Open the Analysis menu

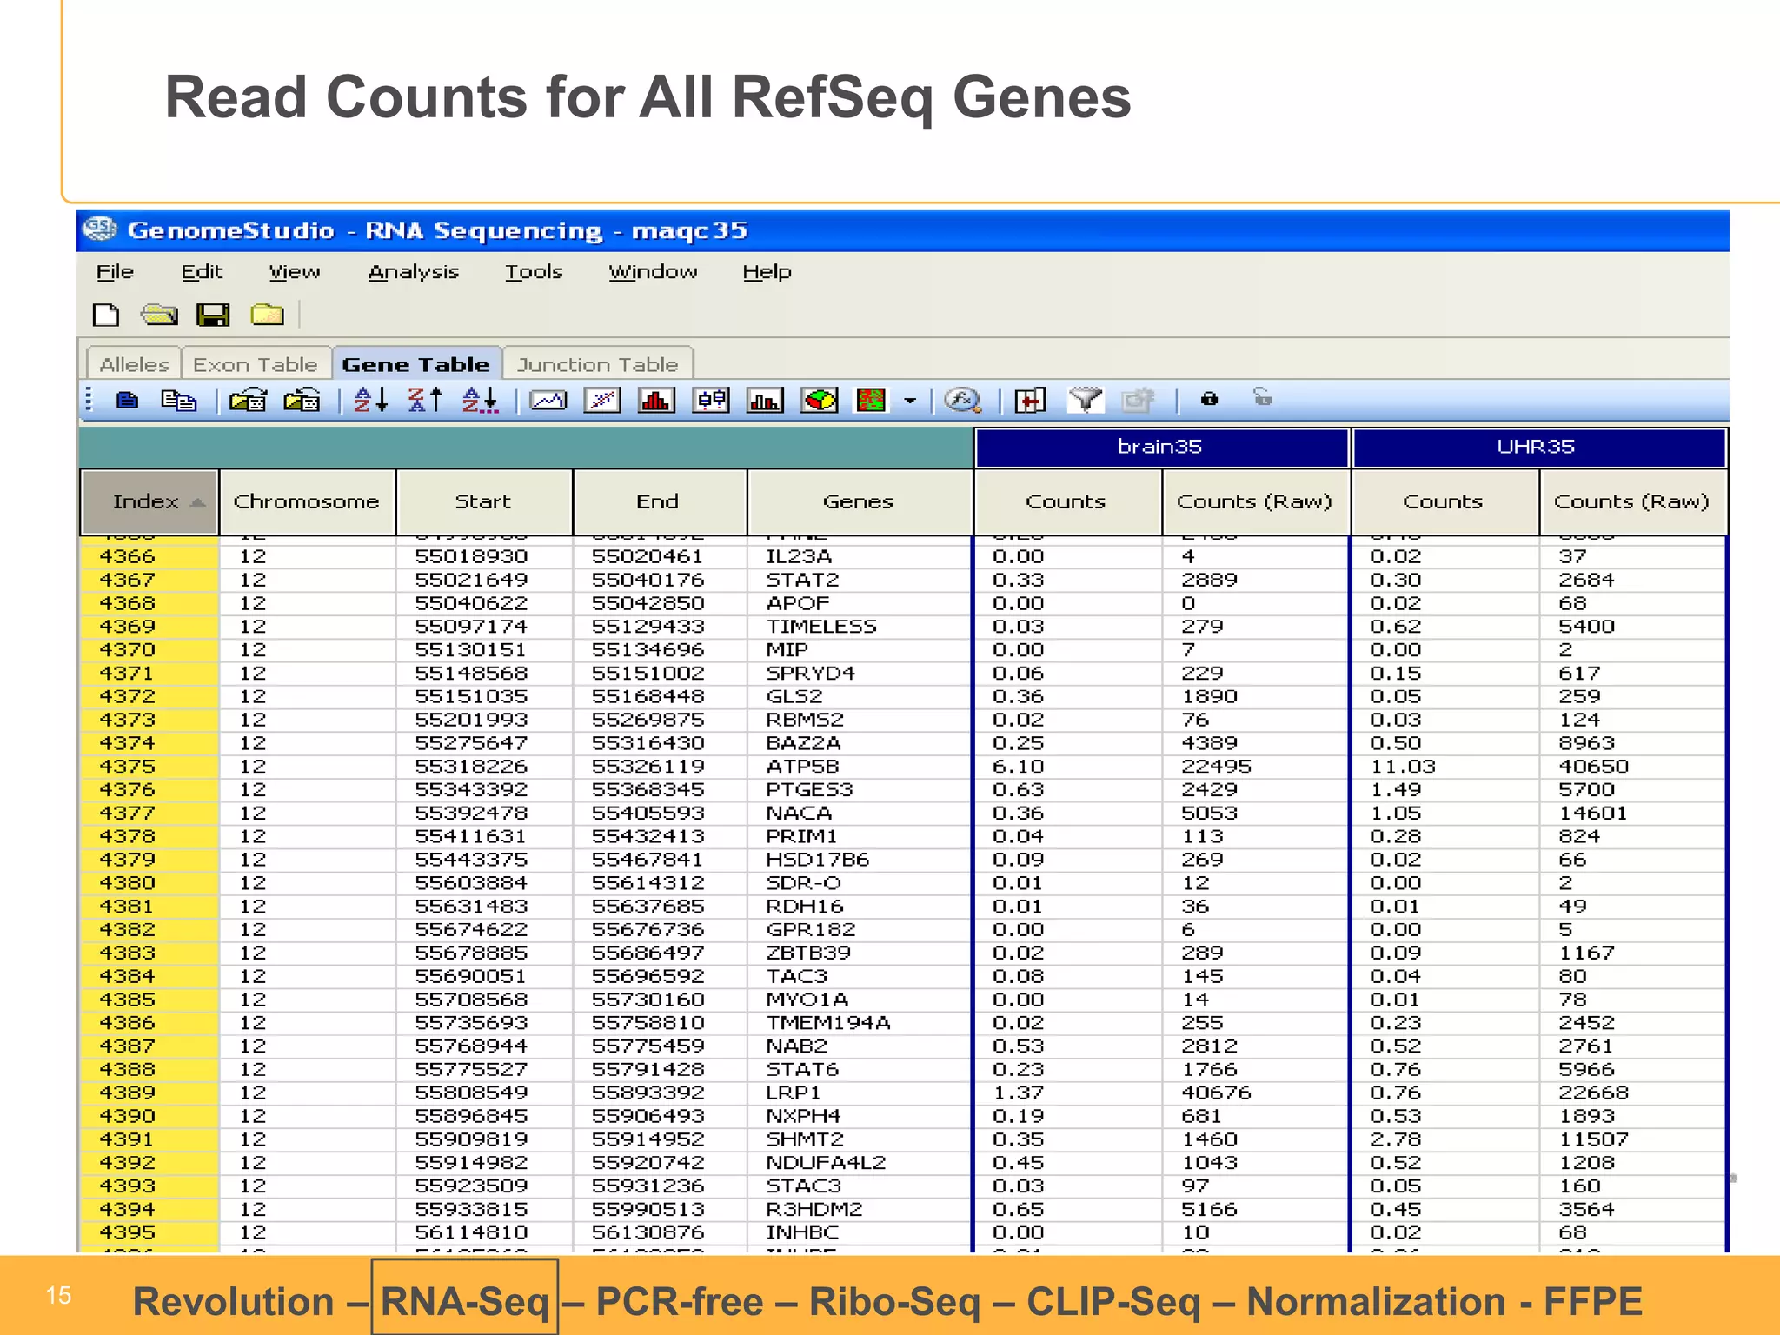click(414, 272)
